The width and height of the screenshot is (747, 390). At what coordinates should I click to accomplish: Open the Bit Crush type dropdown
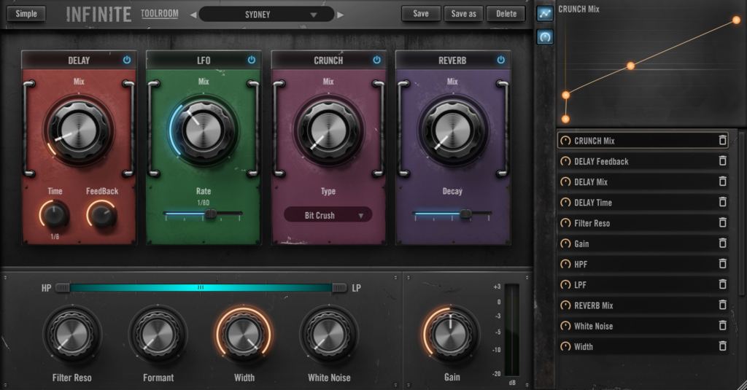[328, 215]
